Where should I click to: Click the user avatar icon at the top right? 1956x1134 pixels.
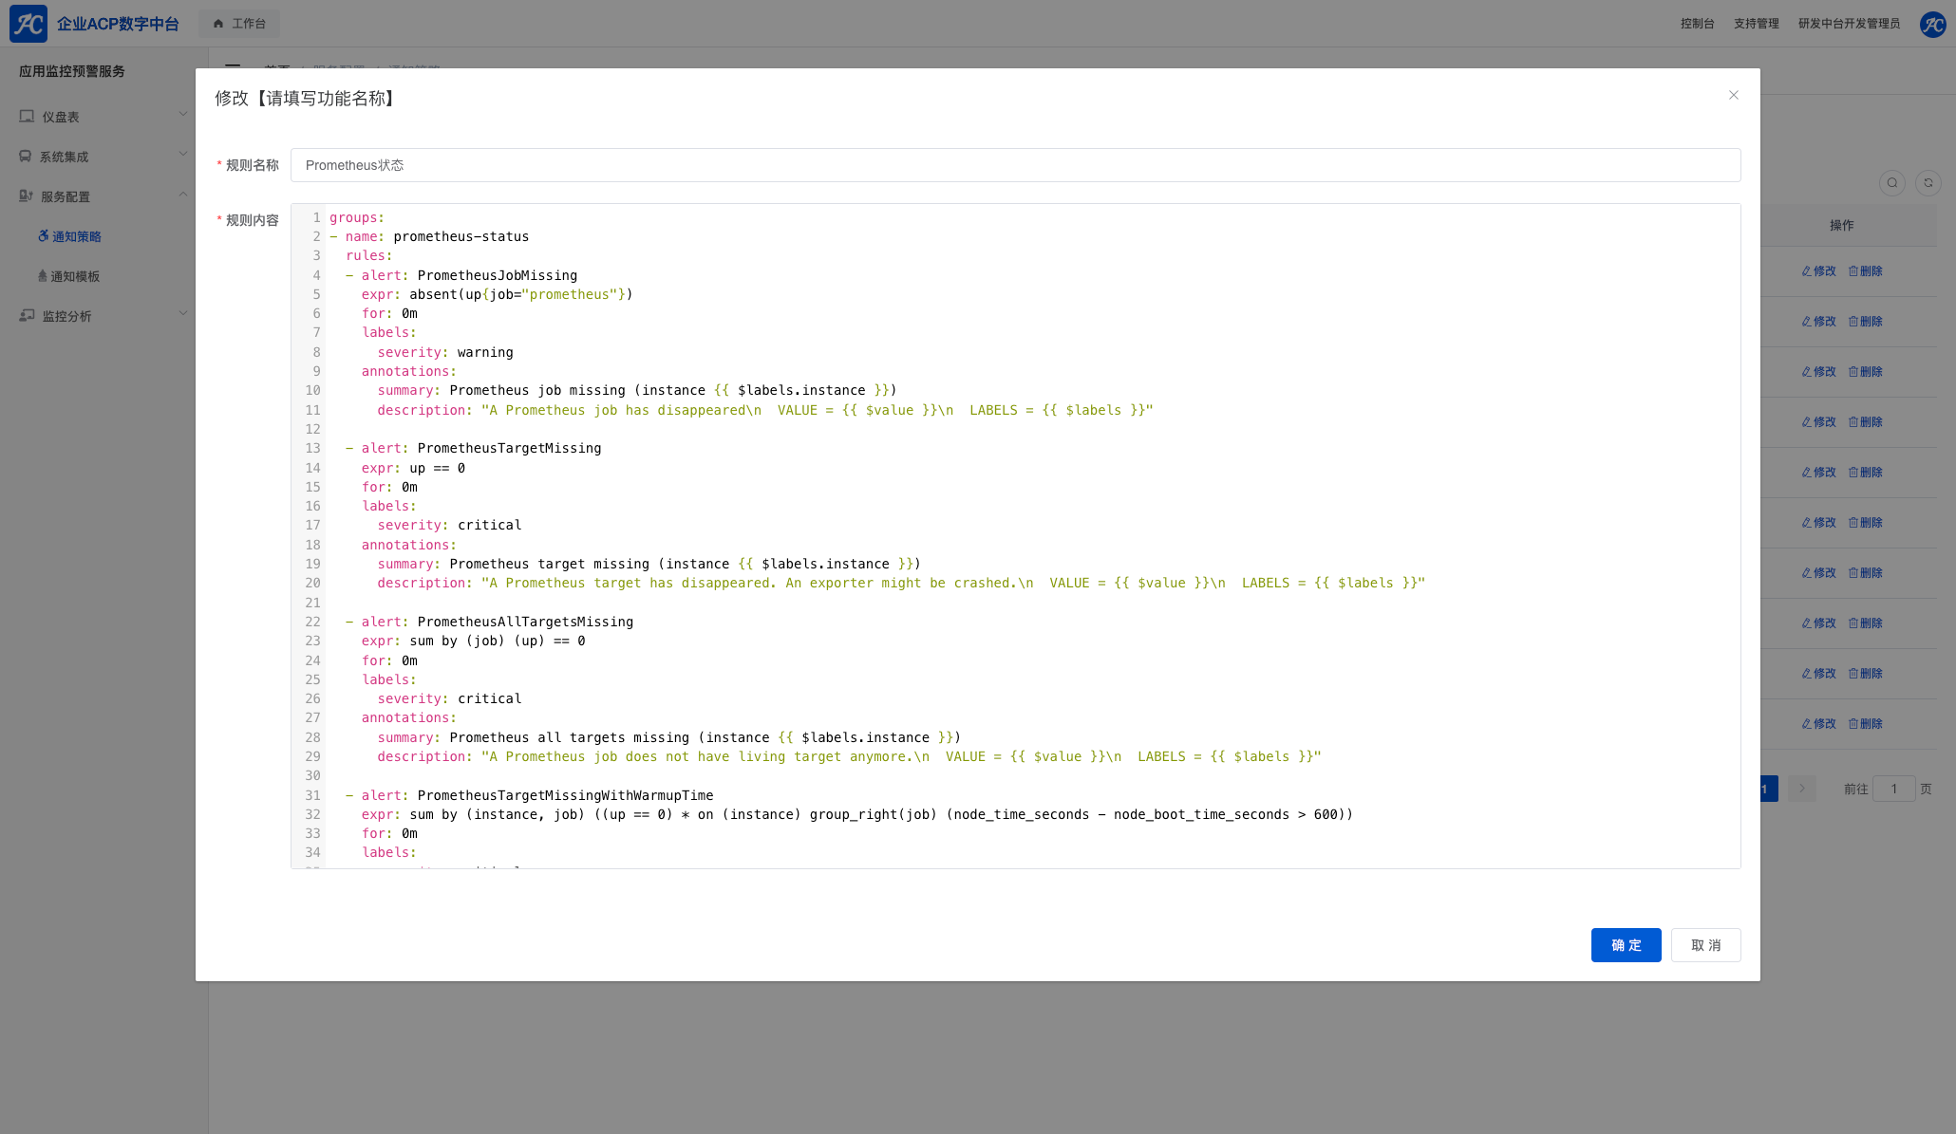coord(1932,24)
